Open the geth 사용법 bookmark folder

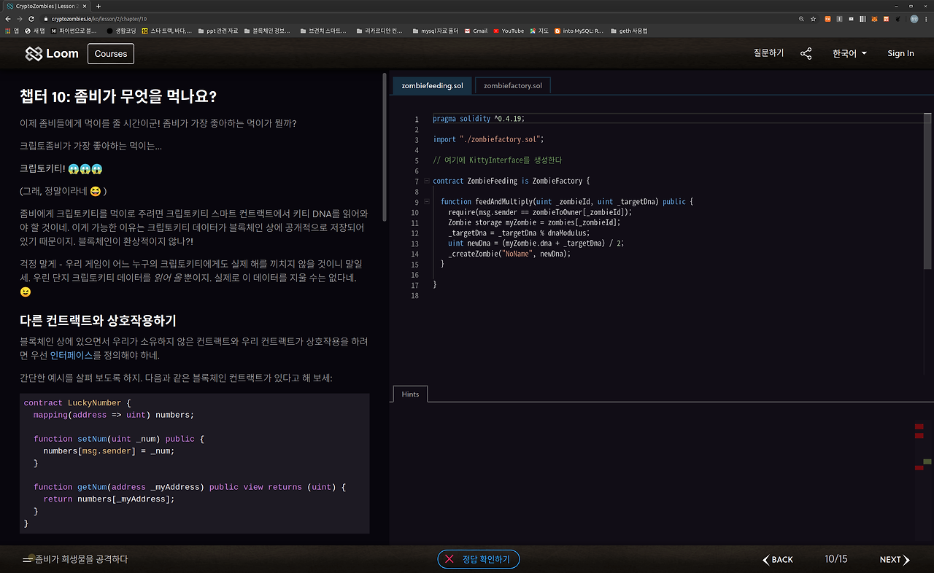tap(629, 31)
